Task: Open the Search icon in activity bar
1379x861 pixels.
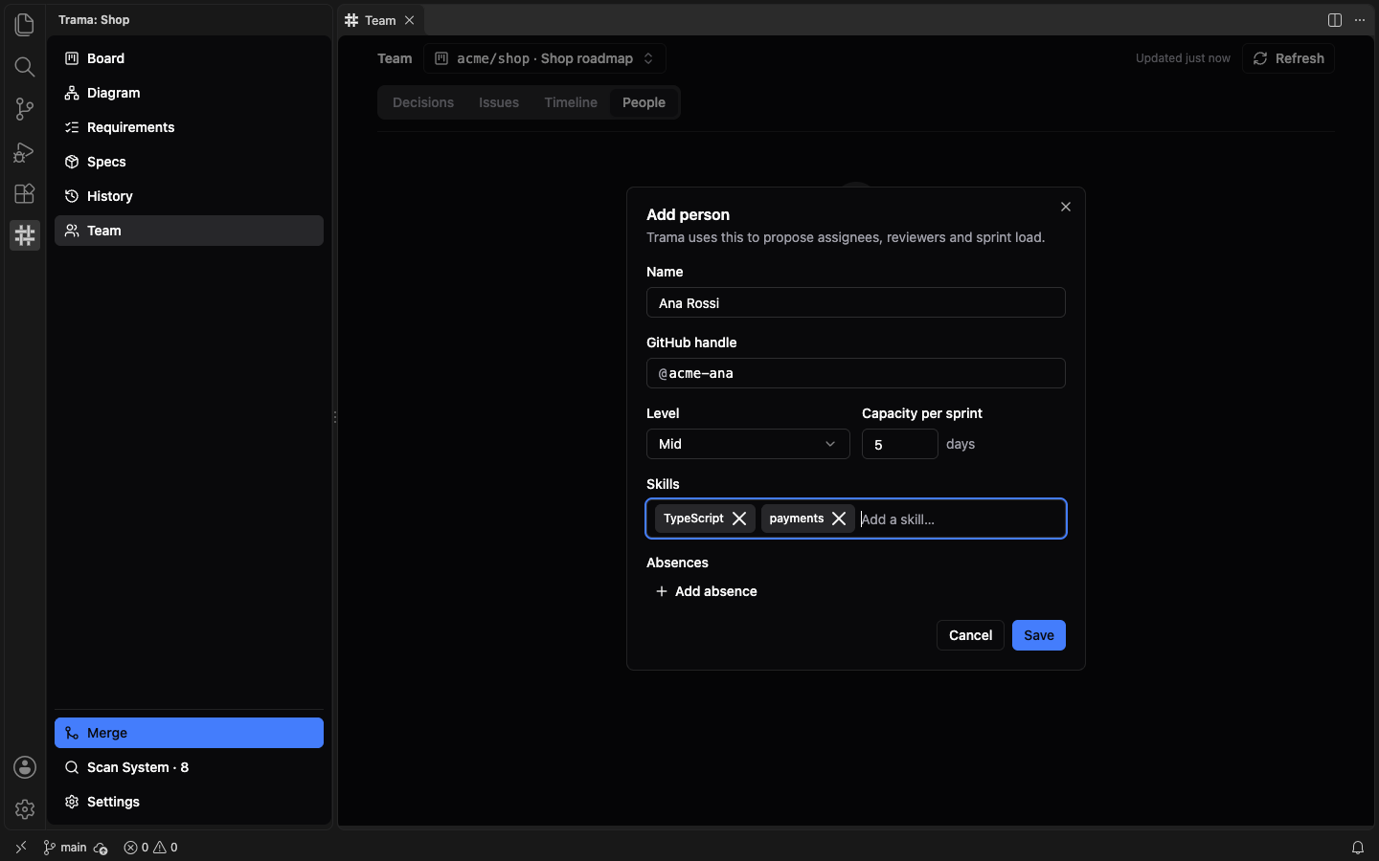Action: pyautogui.click(x=25, y=67)
